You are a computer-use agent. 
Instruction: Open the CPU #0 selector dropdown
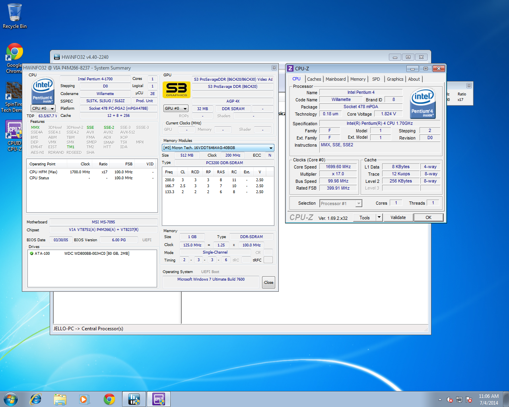point(43,108)
